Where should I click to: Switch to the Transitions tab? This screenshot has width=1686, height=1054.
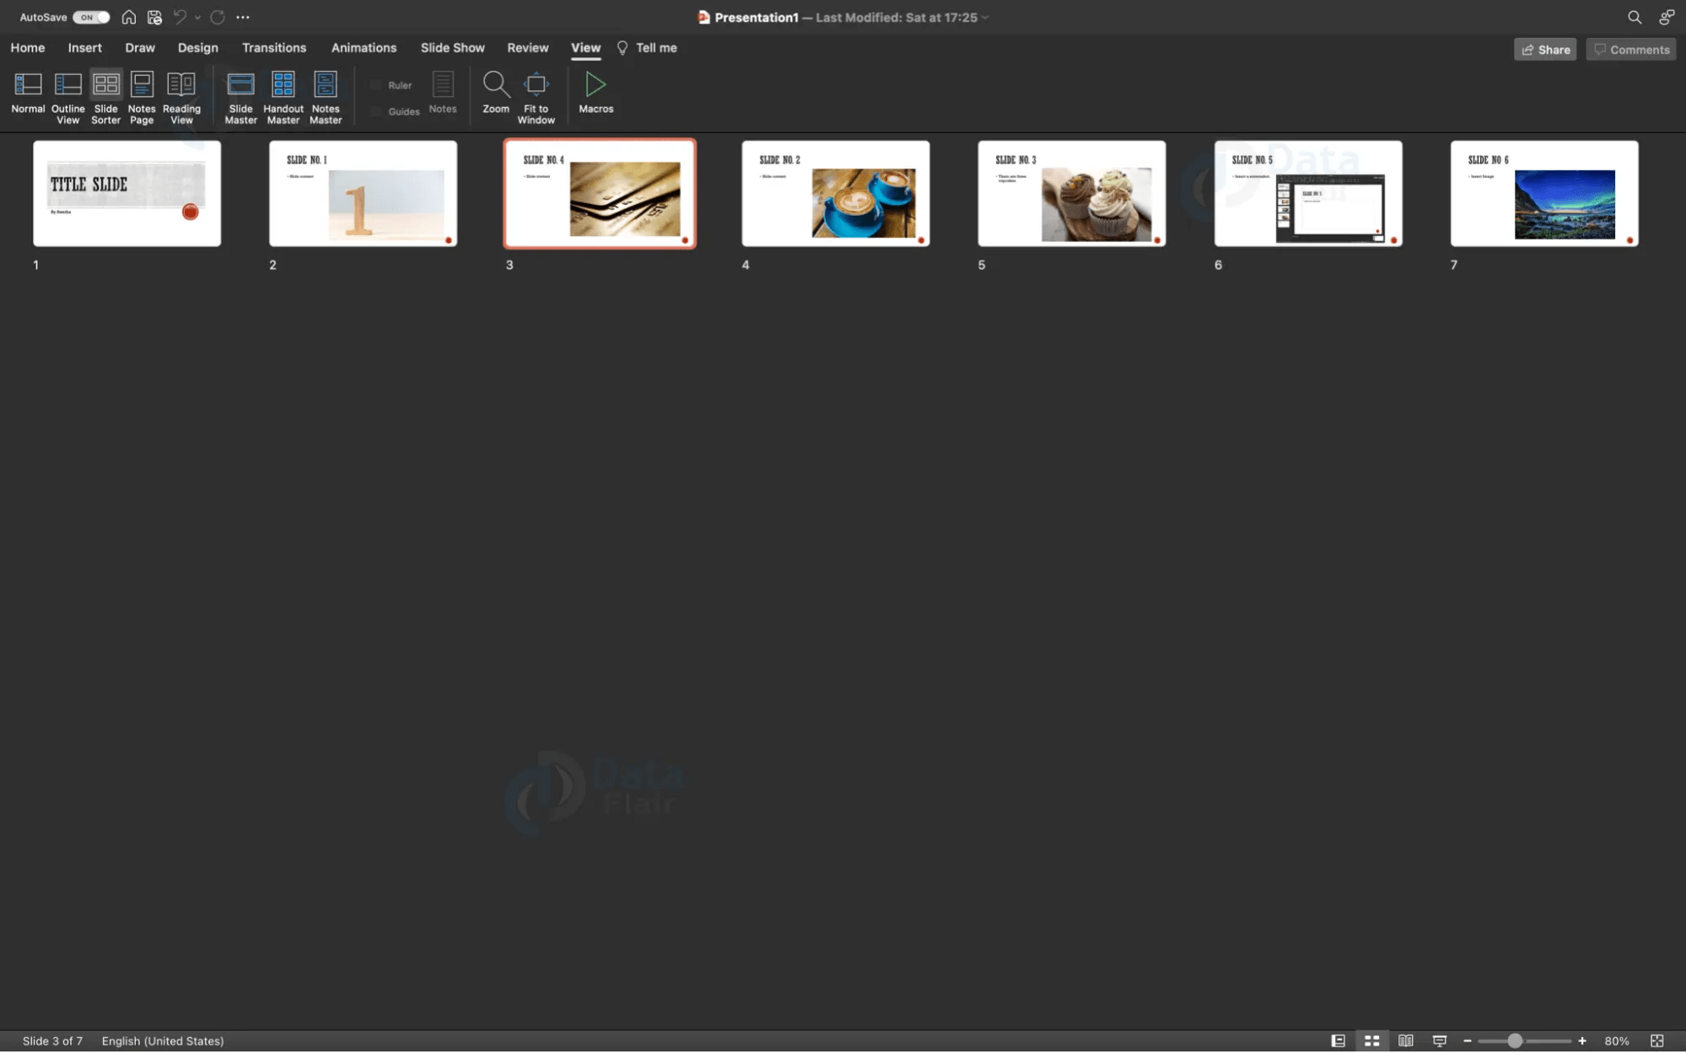pyautogui.click(x=274, y=48)
